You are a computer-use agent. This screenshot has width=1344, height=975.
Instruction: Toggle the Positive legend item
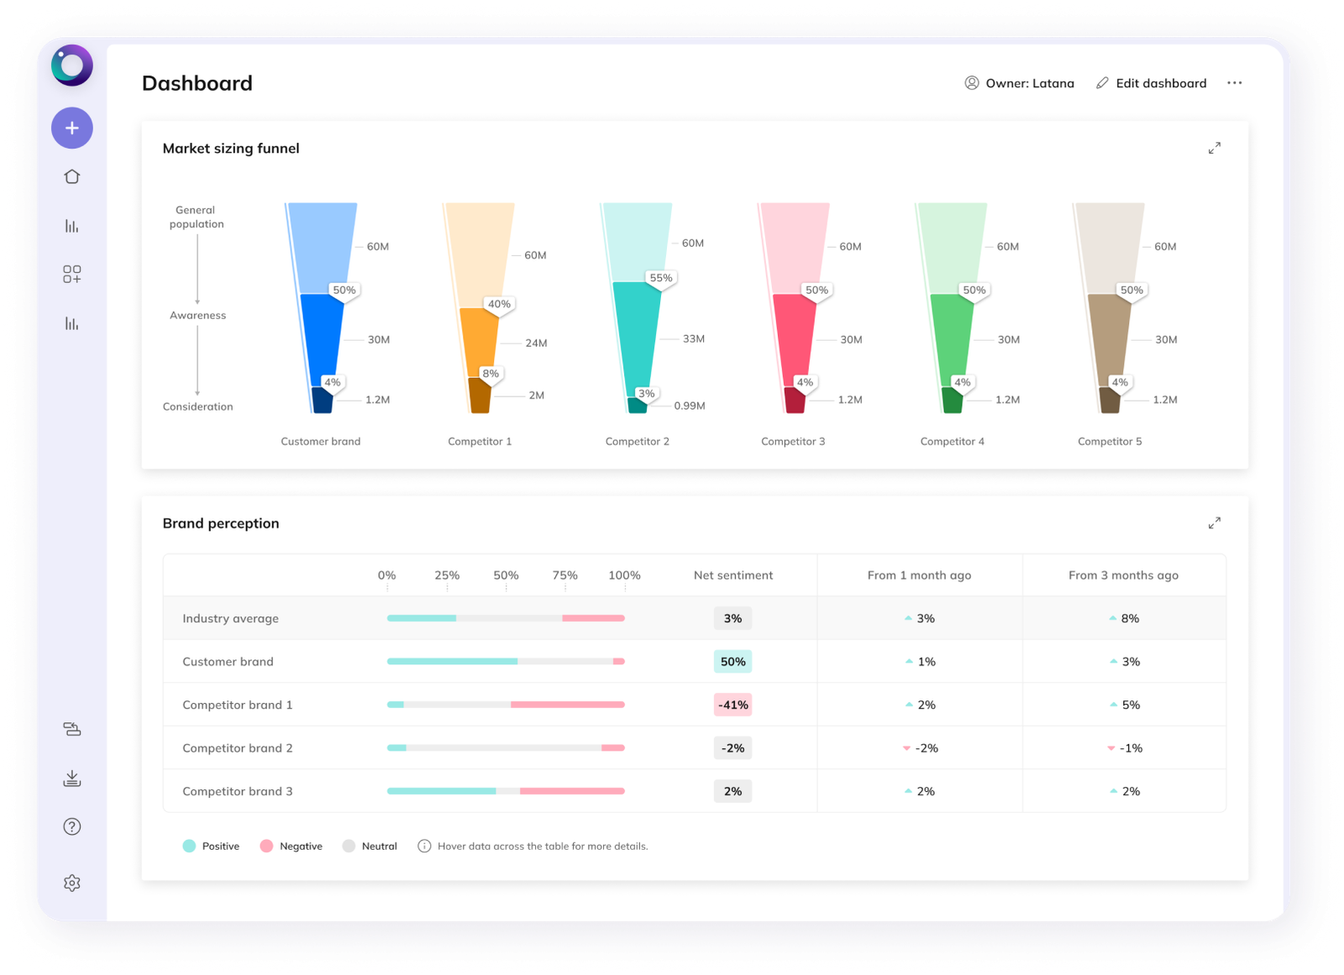pyautogui.click(x=211, y=847)
